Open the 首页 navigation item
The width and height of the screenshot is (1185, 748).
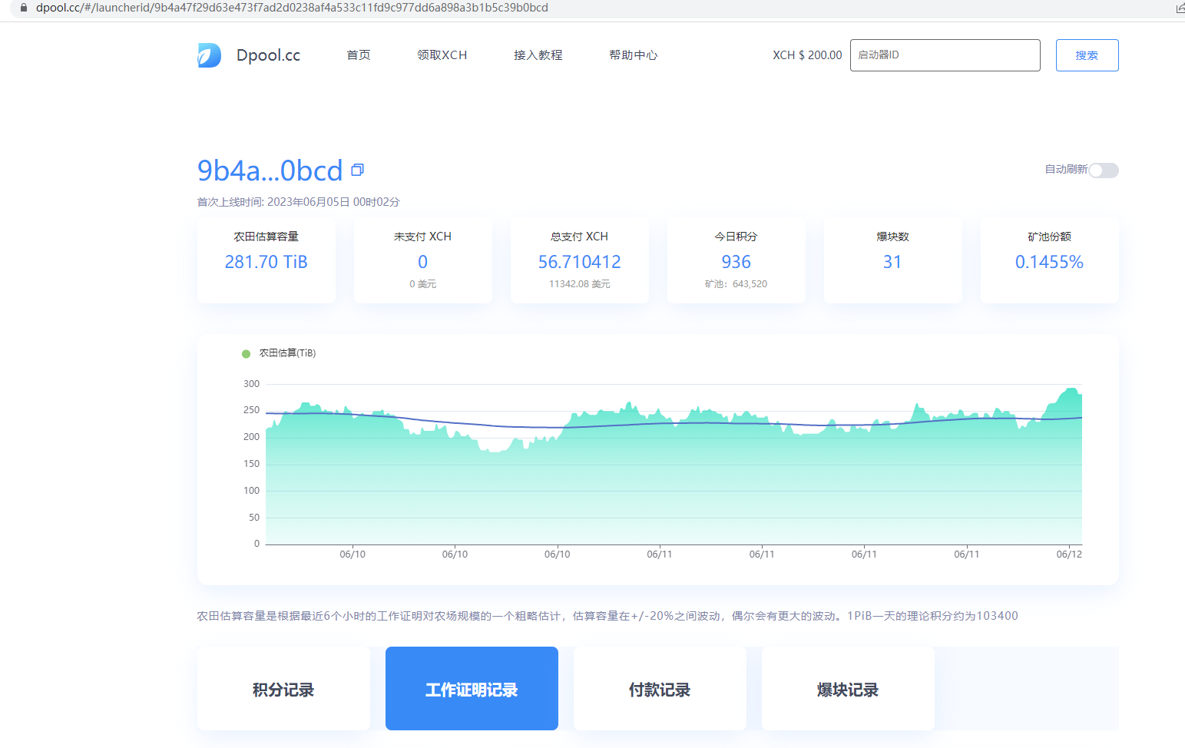point(359,55)
